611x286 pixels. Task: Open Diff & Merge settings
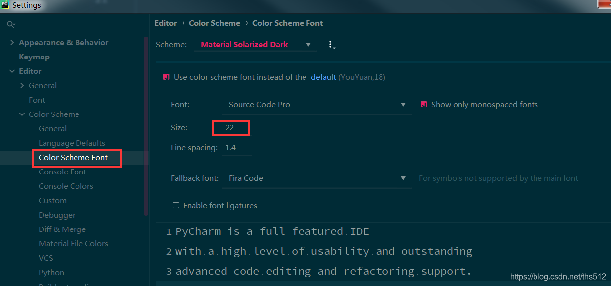(63, 229)
